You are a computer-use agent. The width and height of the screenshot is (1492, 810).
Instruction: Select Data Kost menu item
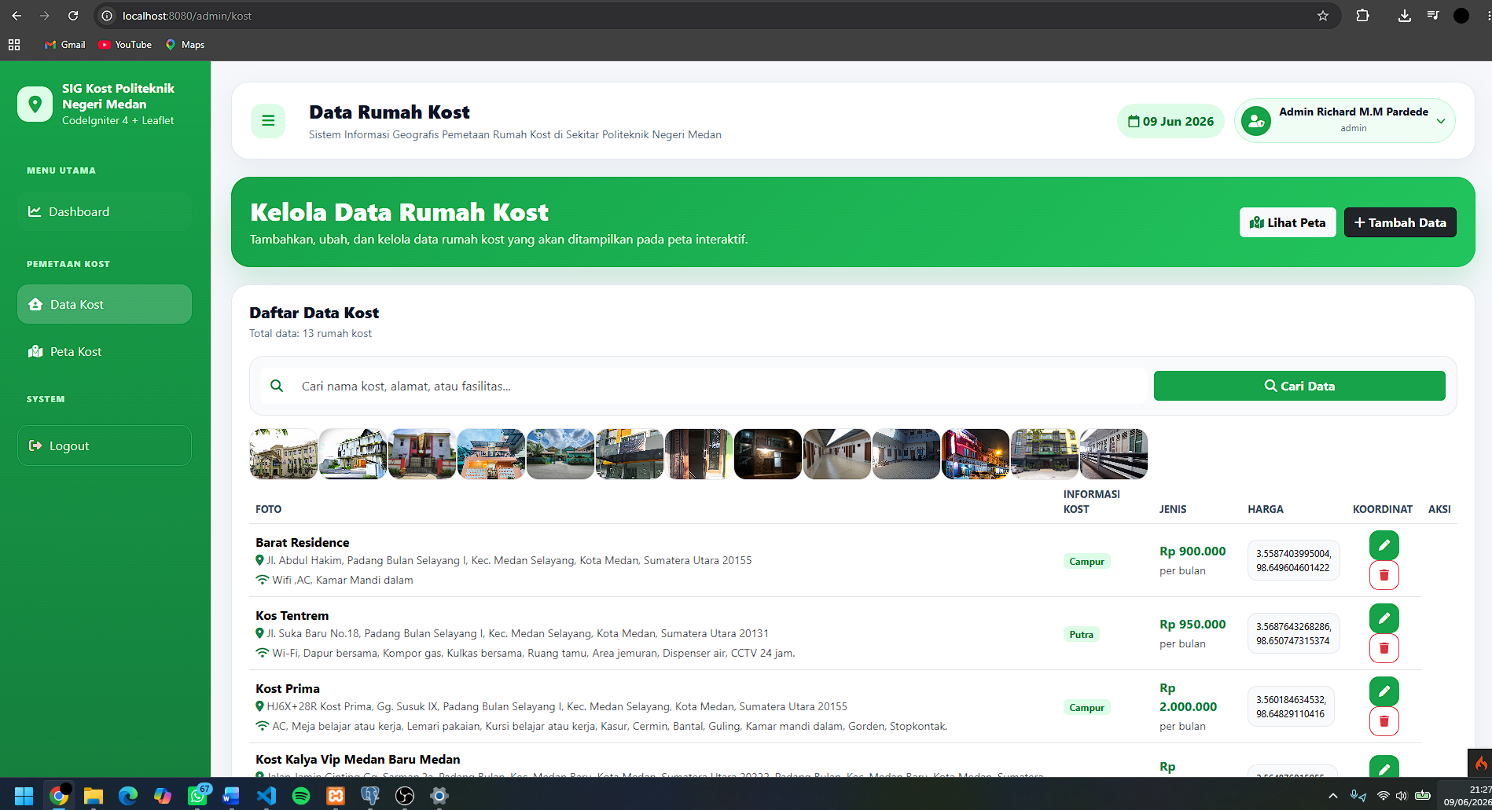click(105, 304)
